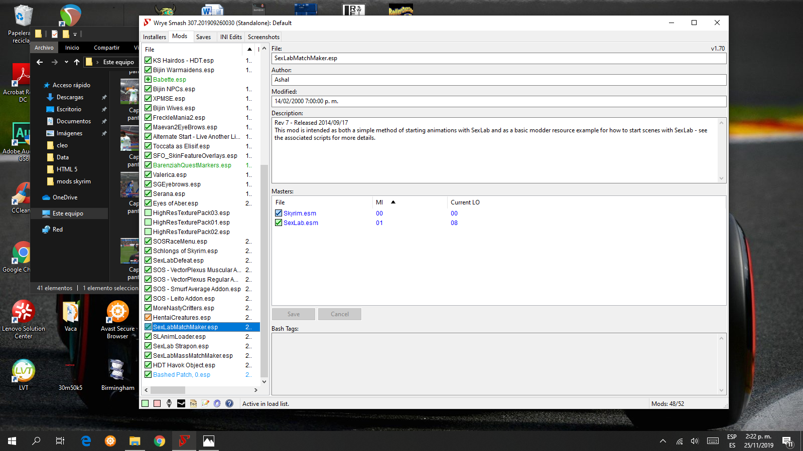803x451 pixels.
Task: Open Windows Start menu
Action: click(12, 441)
